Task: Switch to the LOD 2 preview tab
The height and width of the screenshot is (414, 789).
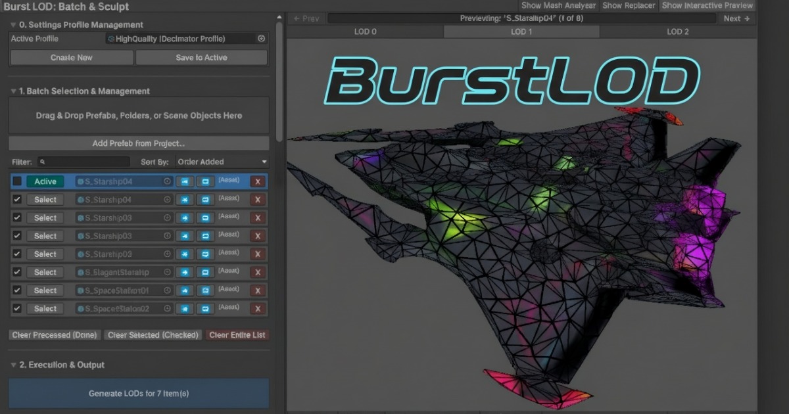Action: coord(678,31)
